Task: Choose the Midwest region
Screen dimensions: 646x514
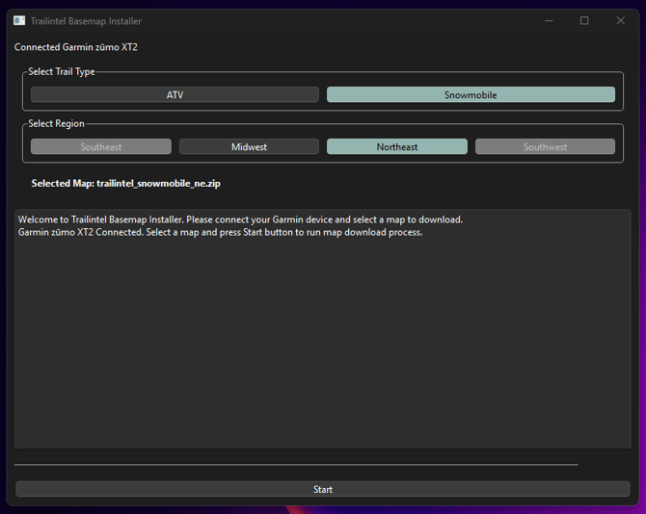Action: click(249, 147)
